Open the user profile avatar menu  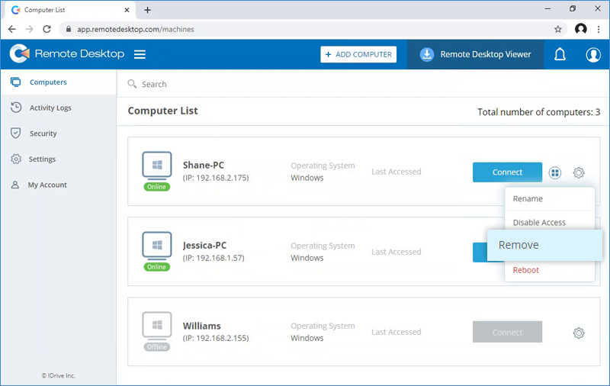point(593,55)
